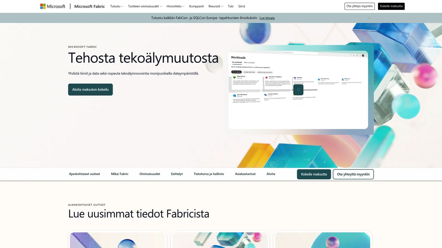Dismiss the FabCon announcement banner

pyautogui.click(x=369, y=18)
